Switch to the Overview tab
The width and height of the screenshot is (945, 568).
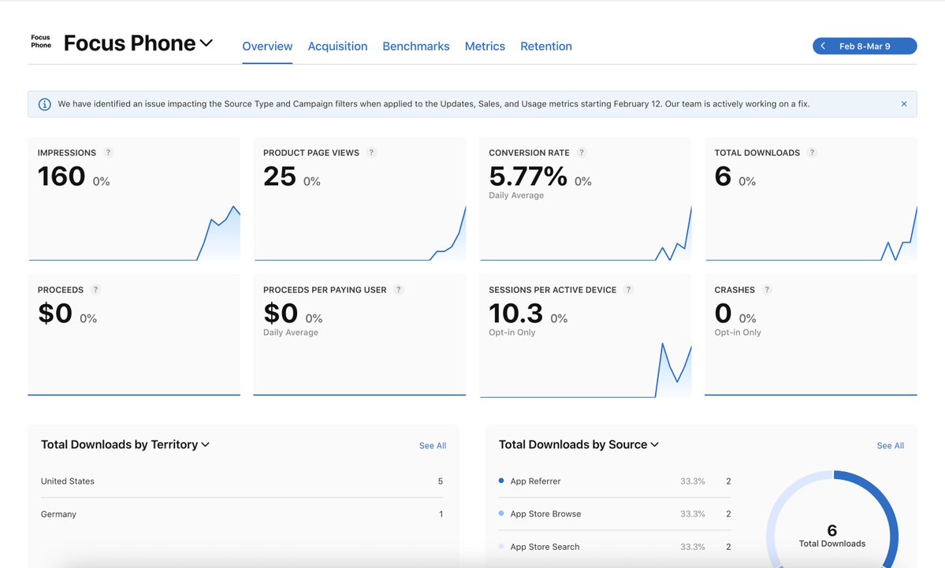pyautogui.click(x=267, y=46)
